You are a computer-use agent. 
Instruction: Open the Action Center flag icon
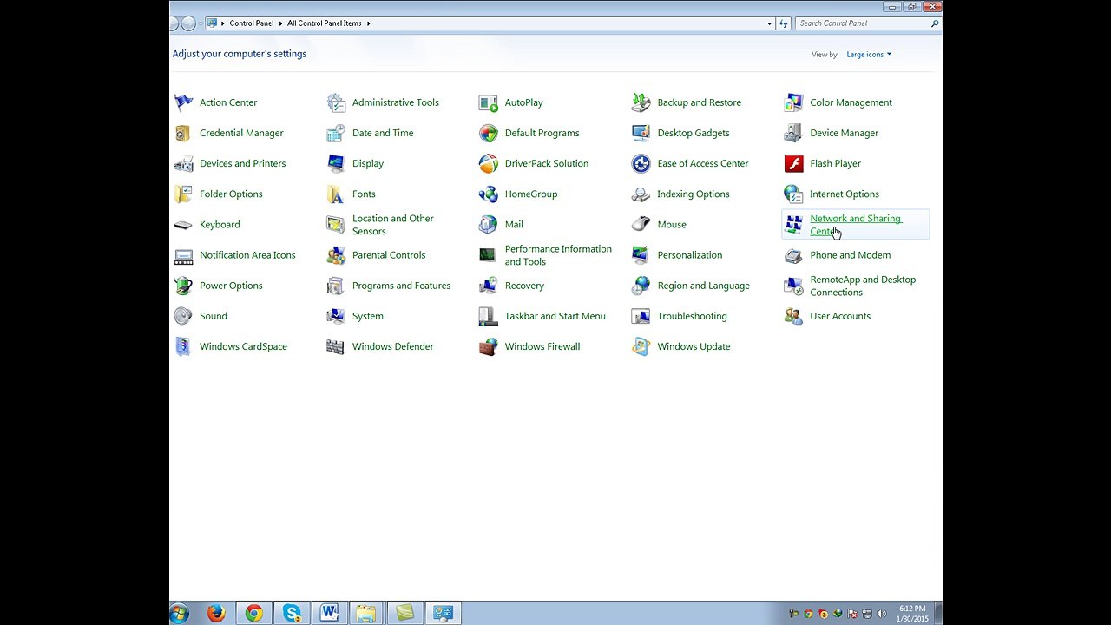(183, 102)
